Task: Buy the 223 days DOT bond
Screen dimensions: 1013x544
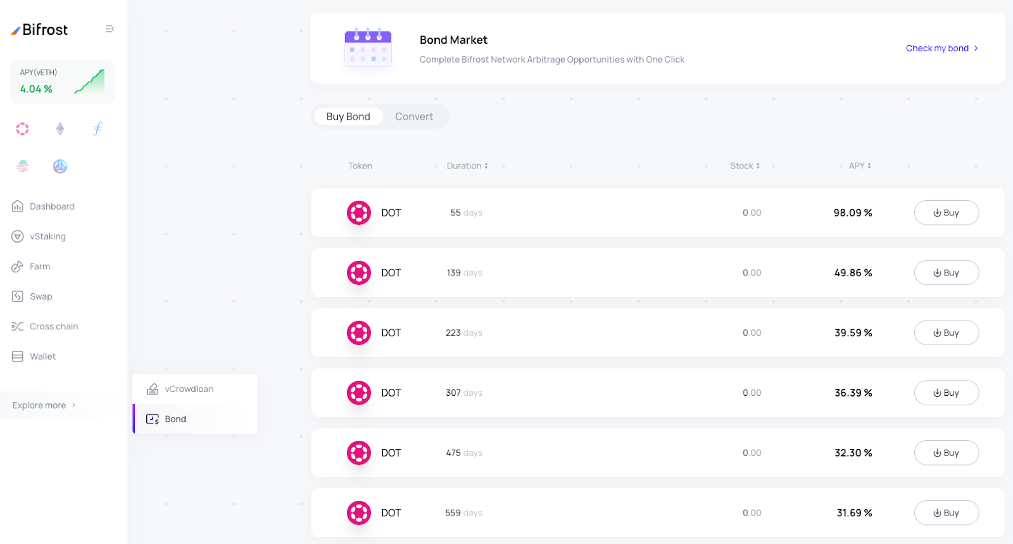Action: tap(947, 333)
